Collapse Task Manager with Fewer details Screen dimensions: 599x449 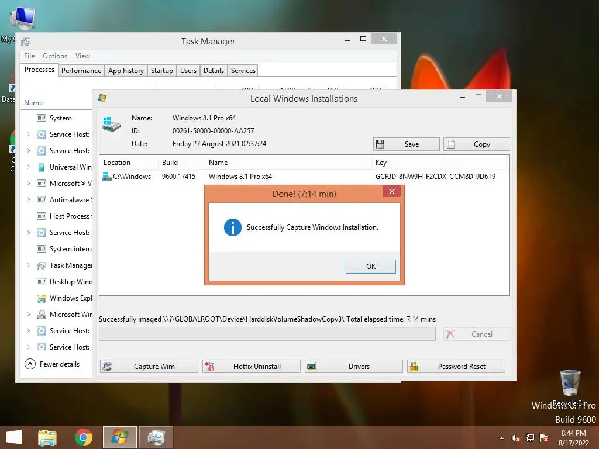click(52, 364)
